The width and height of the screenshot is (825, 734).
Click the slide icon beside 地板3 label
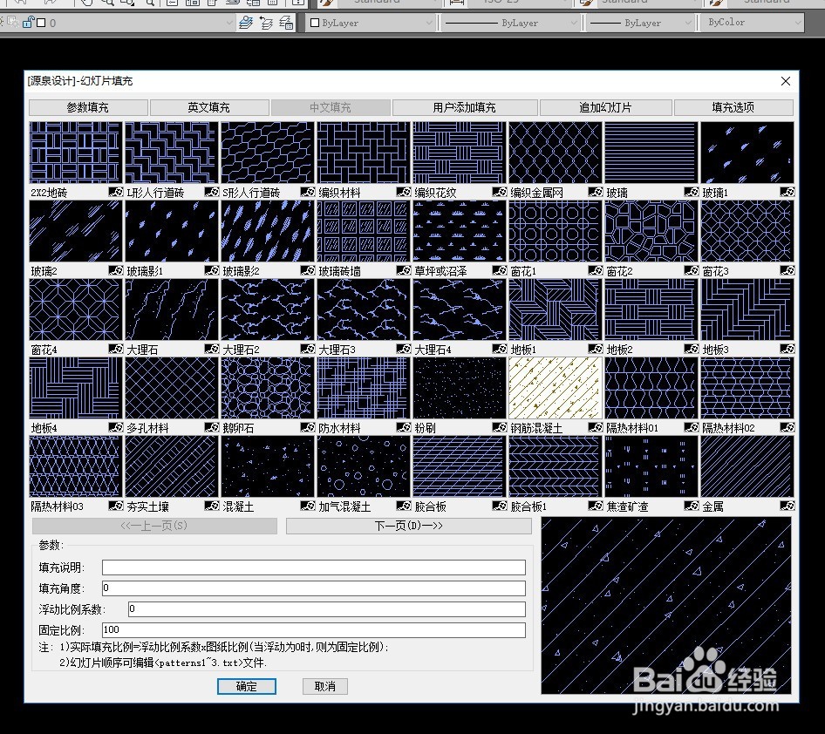[787, 349]
